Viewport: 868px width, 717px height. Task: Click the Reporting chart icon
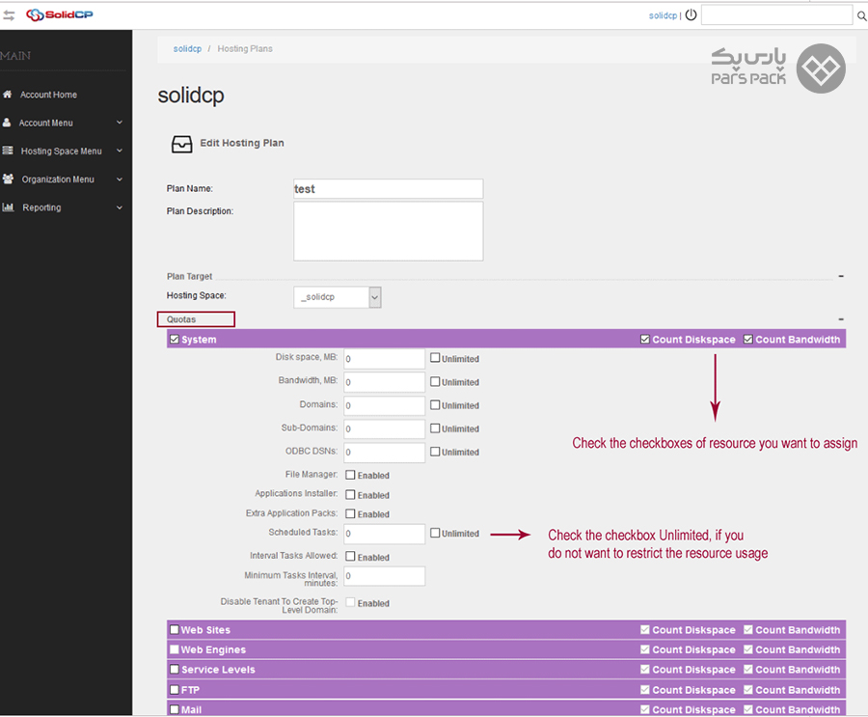coord(8,207)
